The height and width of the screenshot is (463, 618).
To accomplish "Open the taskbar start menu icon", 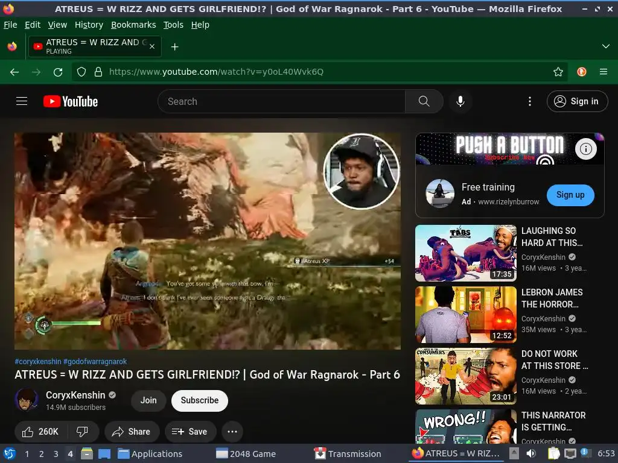I will [x=10, y=454].
